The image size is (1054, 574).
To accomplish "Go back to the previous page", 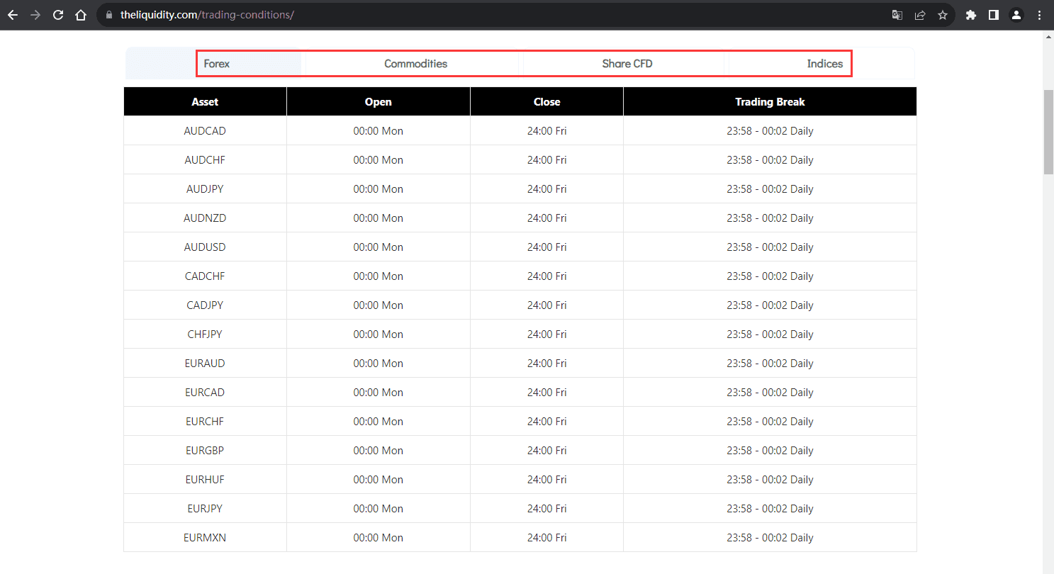I will [13, 15].
